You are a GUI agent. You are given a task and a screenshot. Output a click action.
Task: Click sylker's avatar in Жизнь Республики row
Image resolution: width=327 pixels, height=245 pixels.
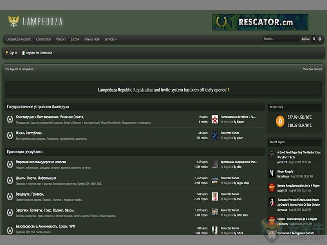click(215, 136)
